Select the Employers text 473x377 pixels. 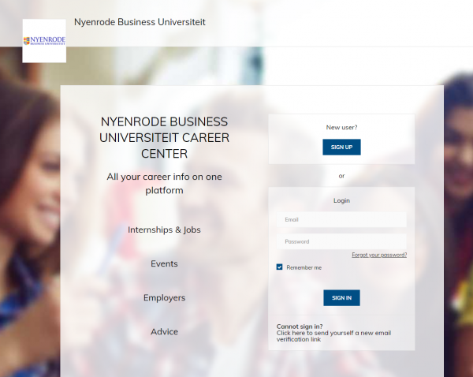click(165, 297)
